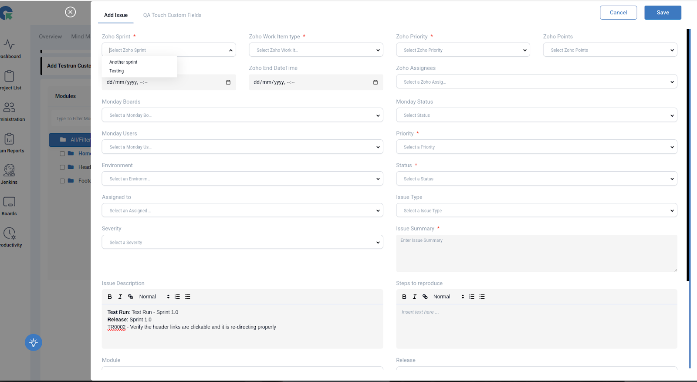Click the lightbulb help icon
This screenshot has width=697, height=382.
34,343
